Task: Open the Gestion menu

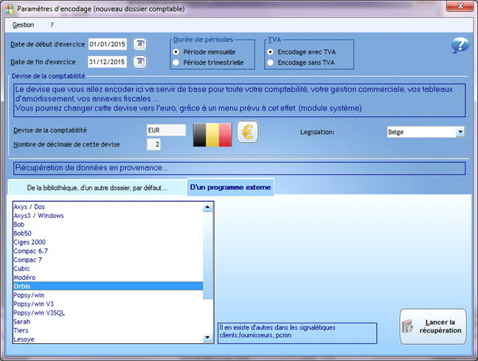Action: point(23,25)
